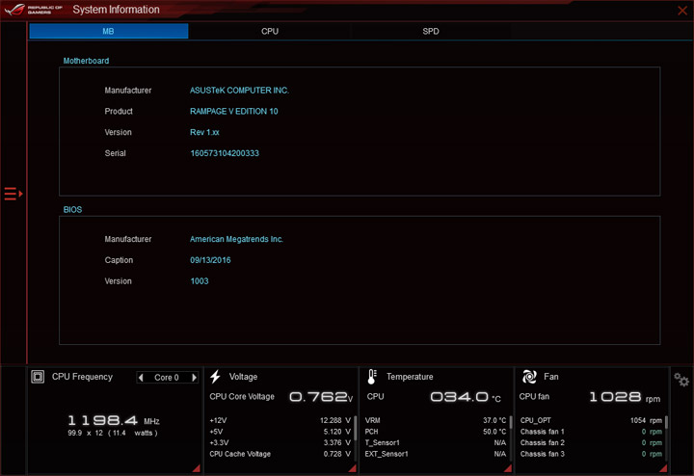694x476 pixels.
Task: Click BIOS version 1003
Action: 200,281
